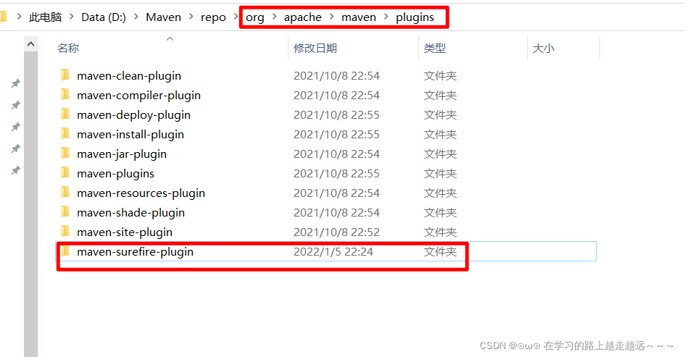Select the maven-plugins file name
Screen dimensions: 685x357
click(116, 174)
